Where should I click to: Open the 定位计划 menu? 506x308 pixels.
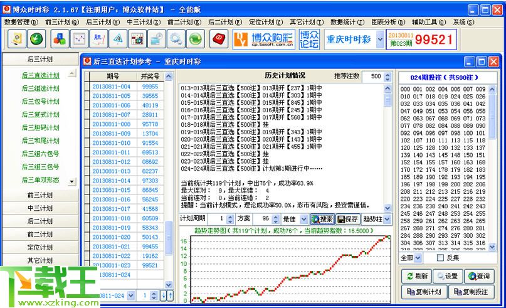point(266,22)
